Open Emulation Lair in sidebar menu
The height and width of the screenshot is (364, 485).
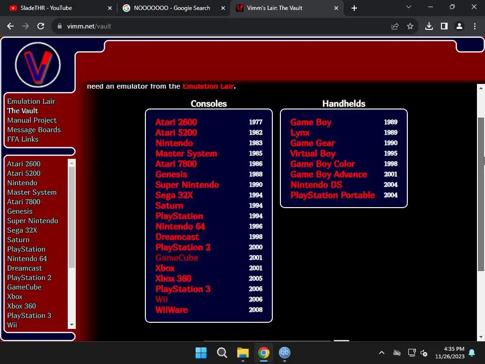pyautogui.click(x=31, y=101)
